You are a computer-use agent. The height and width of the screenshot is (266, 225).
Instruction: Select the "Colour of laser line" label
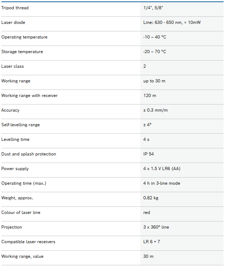(21, 213)
